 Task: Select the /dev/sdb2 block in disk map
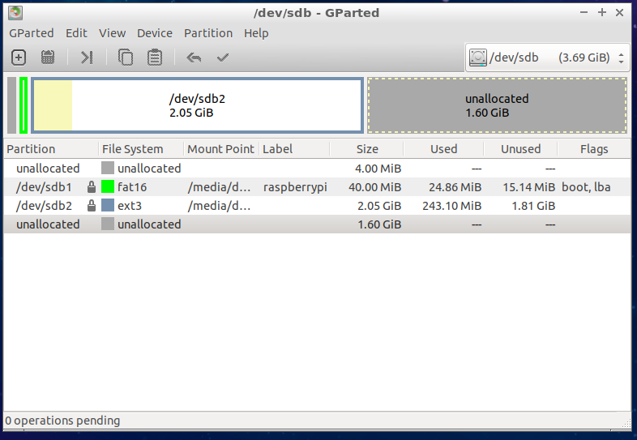[x=197, y=105]
